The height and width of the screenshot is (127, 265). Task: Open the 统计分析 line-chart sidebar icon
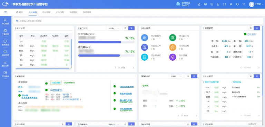5,63
